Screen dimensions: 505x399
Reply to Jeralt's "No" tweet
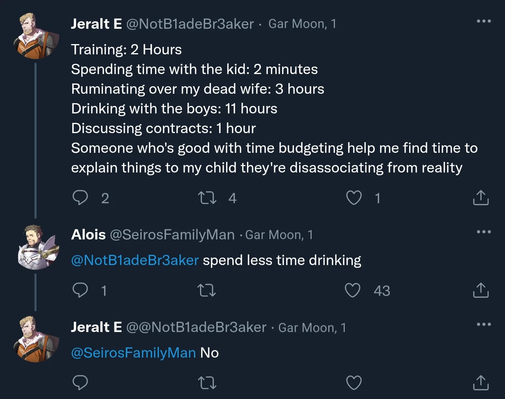(80, 382)
